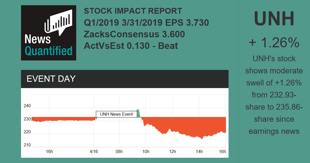Viewport: 310px width, 163px height.
Task: Click the 210 price axis label
Action: point(27,145)
